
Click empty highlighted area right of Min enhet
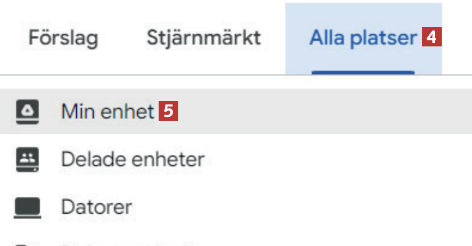tap(325, 112)
